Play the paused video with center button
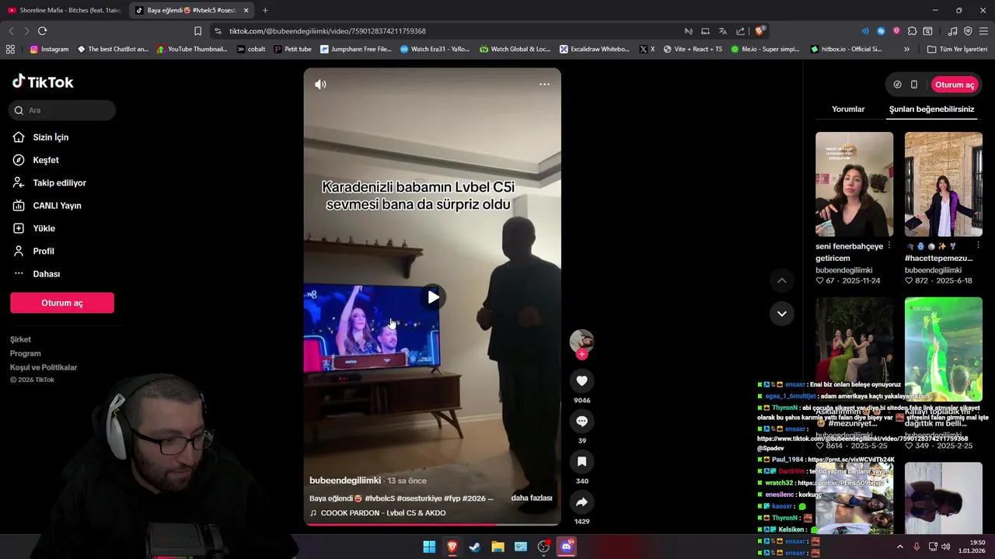The image size is (995, 559). [433, 297]
